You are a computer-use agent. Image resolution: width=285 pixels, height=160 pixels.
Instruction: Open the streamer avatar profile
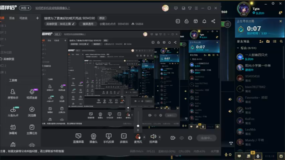point(165,8)
